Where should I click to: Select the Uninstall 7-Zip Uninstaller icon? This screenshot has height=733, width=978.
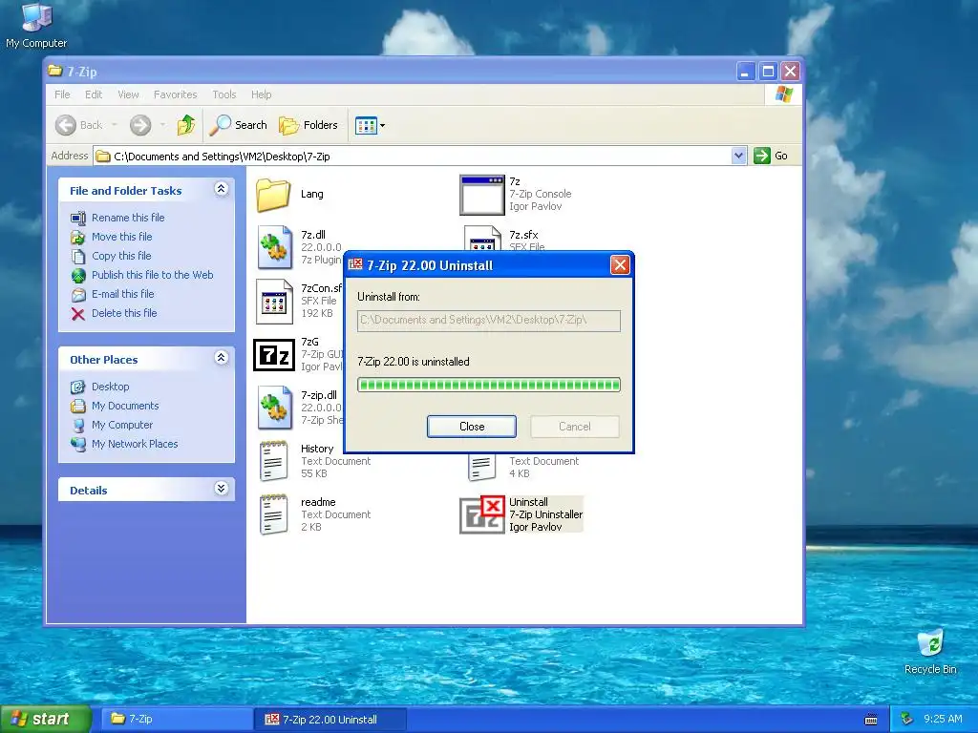pyautogui.click(x=482, y=514)
